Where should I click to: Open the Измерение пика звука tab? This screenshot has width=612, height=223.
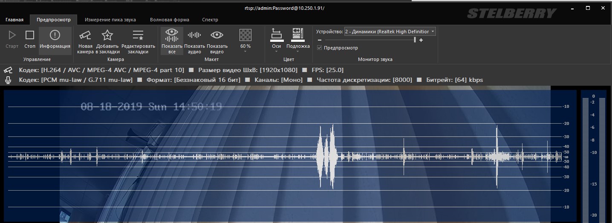click(x=110, y=20)
